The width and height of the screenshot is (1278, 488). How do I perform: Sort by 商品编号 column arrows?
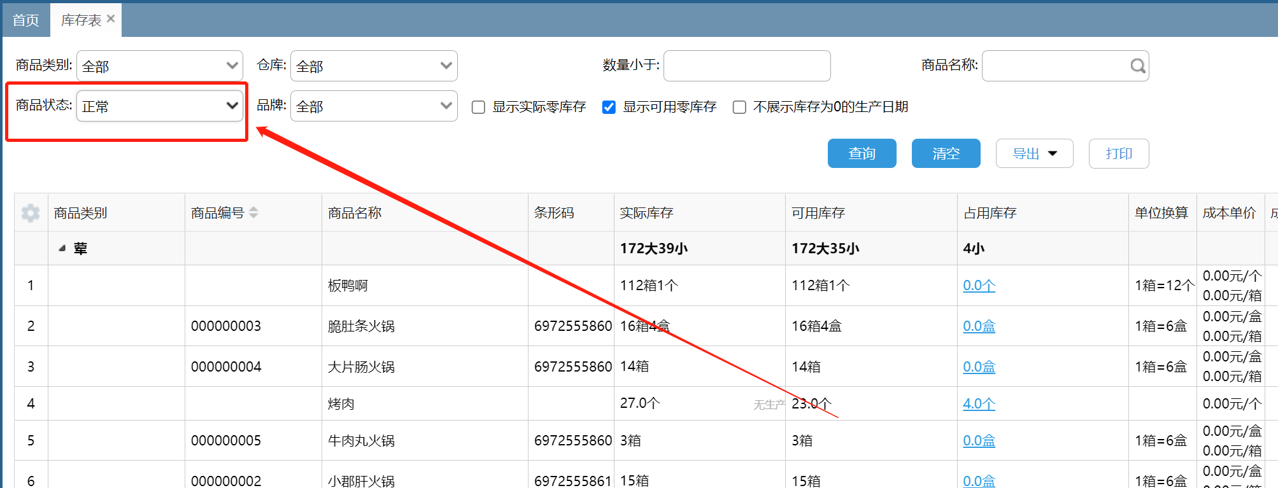[x=253, y=213]
